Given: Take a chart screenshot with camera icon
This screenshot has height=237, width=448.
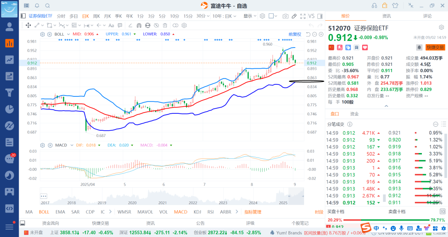Looking at the screenshot, I should [x=285, y=16].
